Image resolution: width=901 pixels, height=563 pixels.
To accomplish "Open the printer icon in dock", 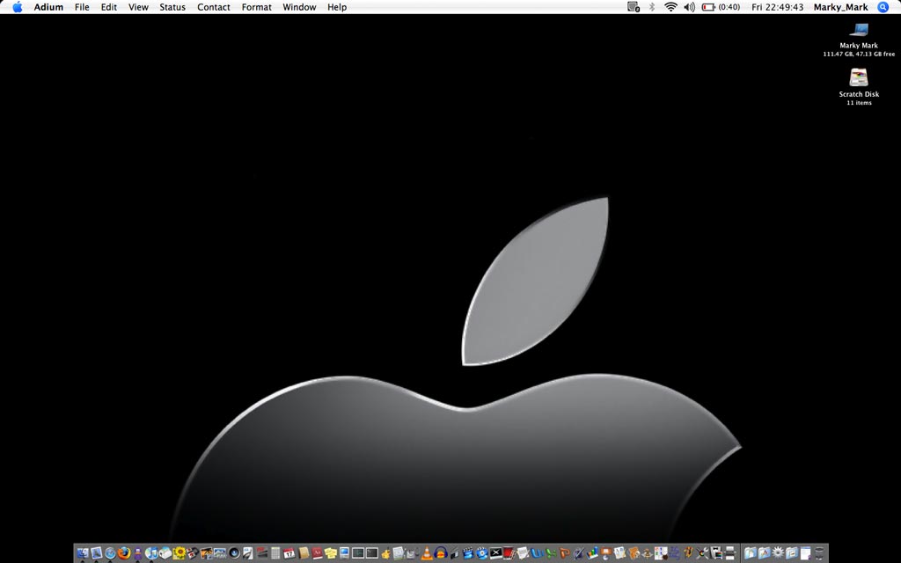I will 729,554.
